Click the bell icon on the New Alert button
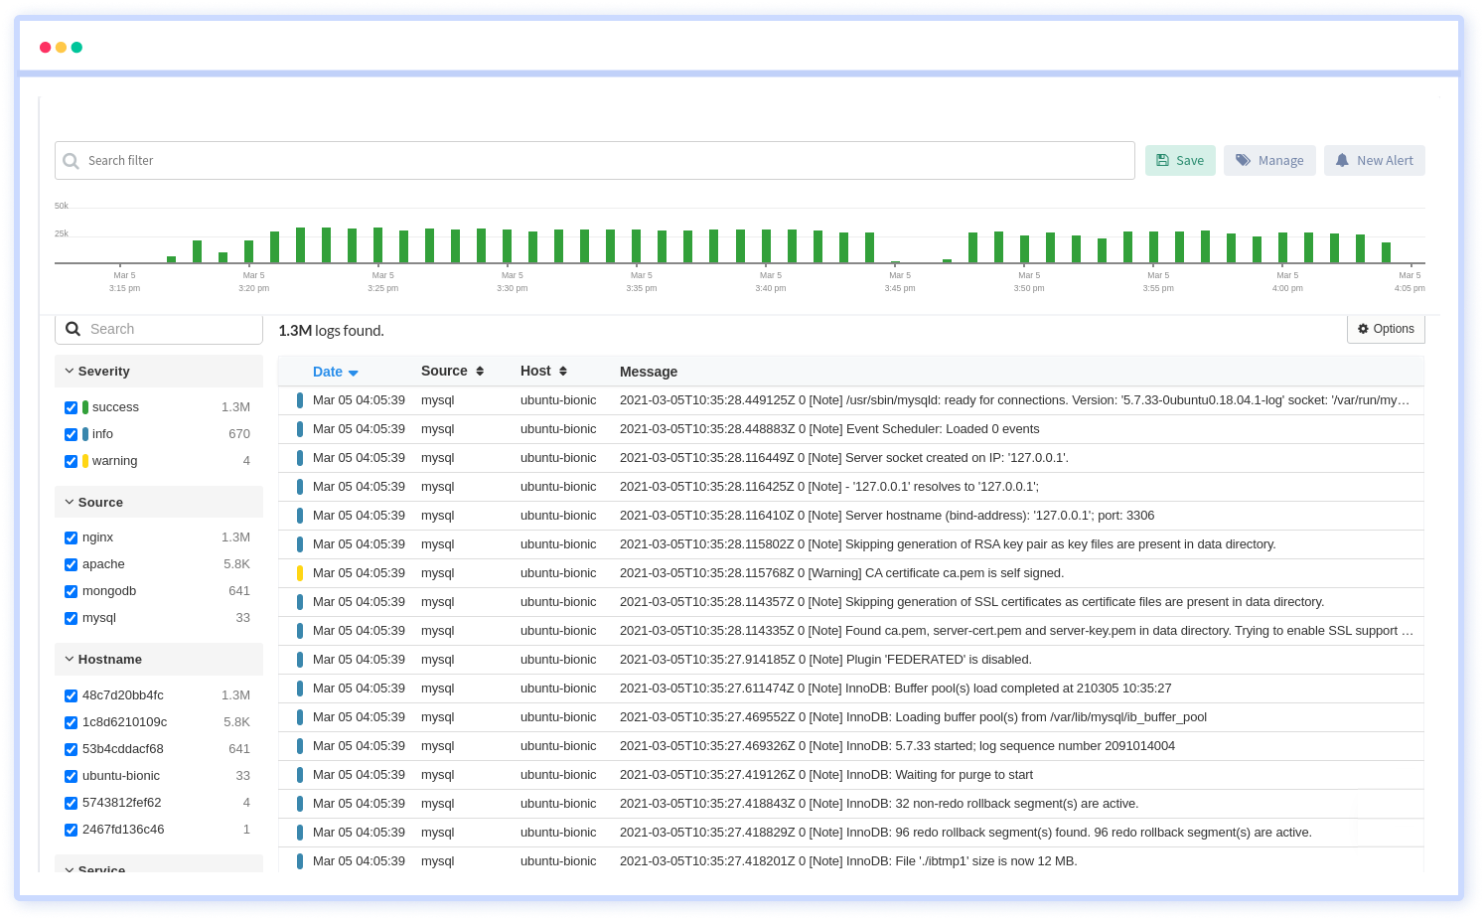The image size is (1484, 920). point(1342,160)
